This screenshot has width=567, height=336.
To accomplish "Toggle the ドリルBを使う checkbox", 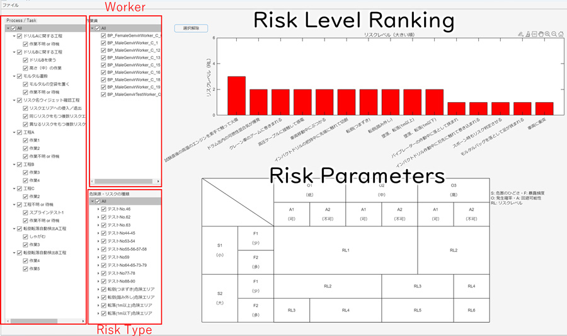I will (x=25, y=60).
